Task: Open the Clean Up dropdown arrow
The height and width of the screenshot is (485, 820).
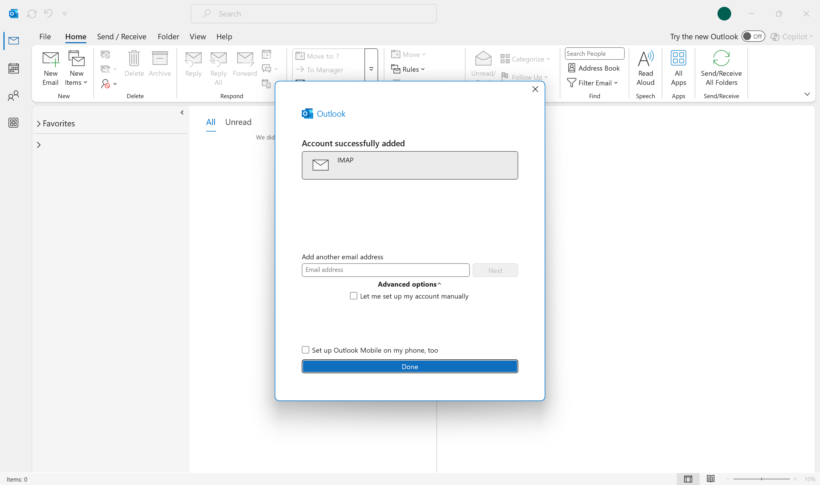Action: 115,69
